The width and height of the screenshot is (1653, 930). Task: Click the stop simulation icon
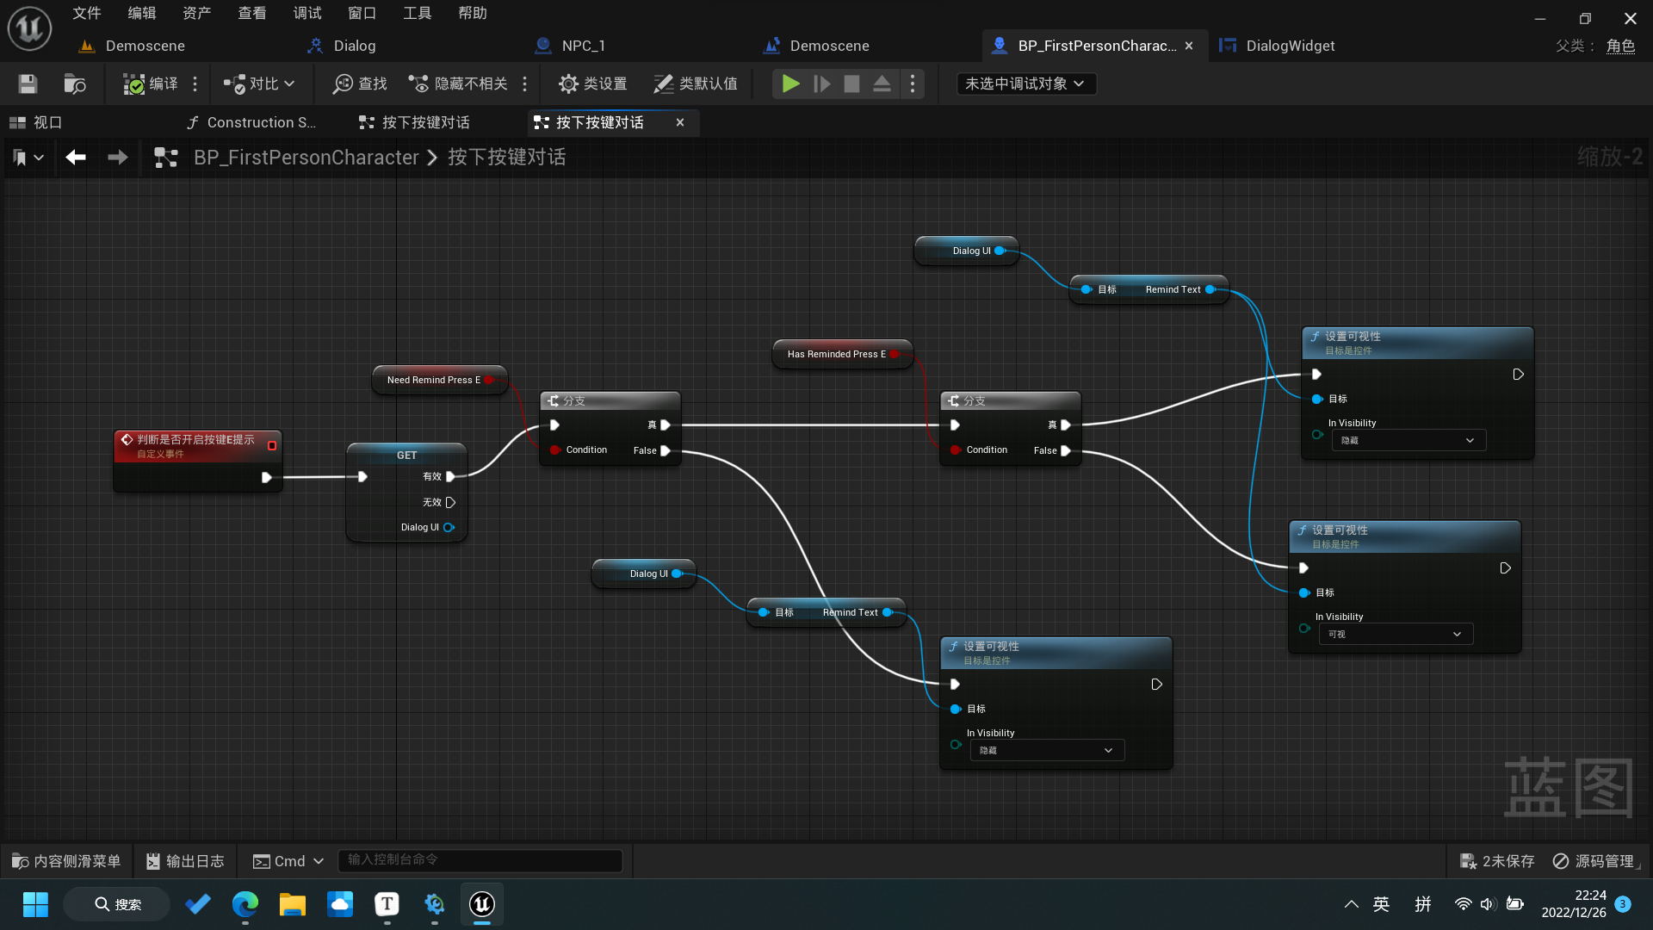(851, 84)
